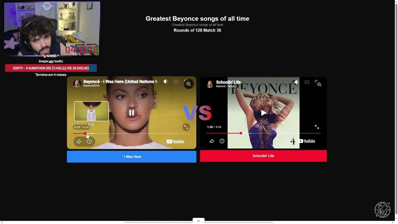
Task: Add I Was Here to Watch Later
Action: (x=89, y=142)
